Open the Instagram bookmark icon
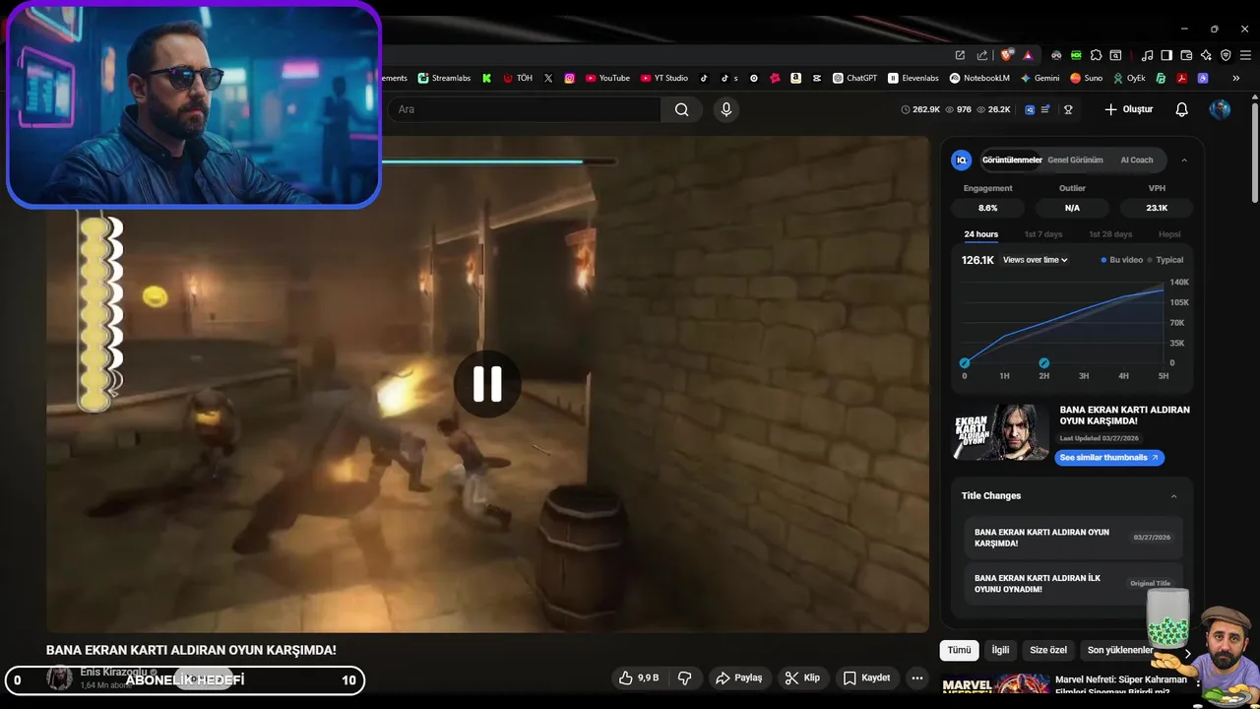The height and width of the screenshot is (709, 1260). point(569,78)
